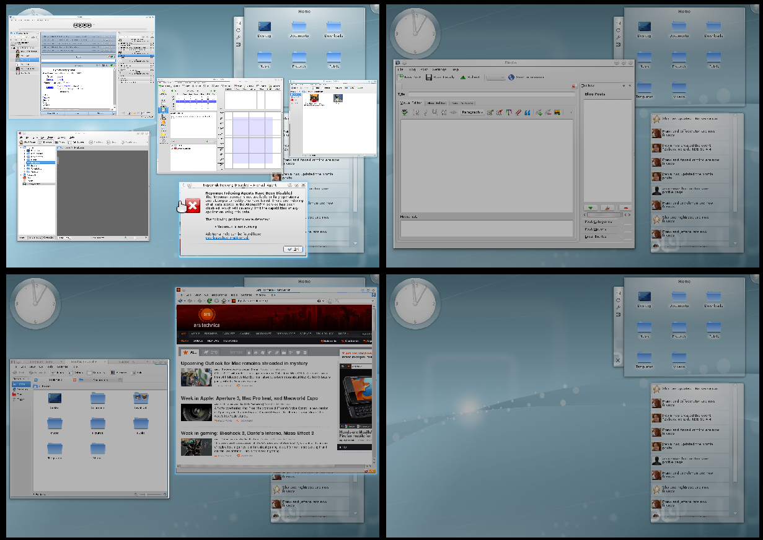Click the clear brush button under Blog Posts
This screenshot has height=540, width=763.
coord(607,208)
